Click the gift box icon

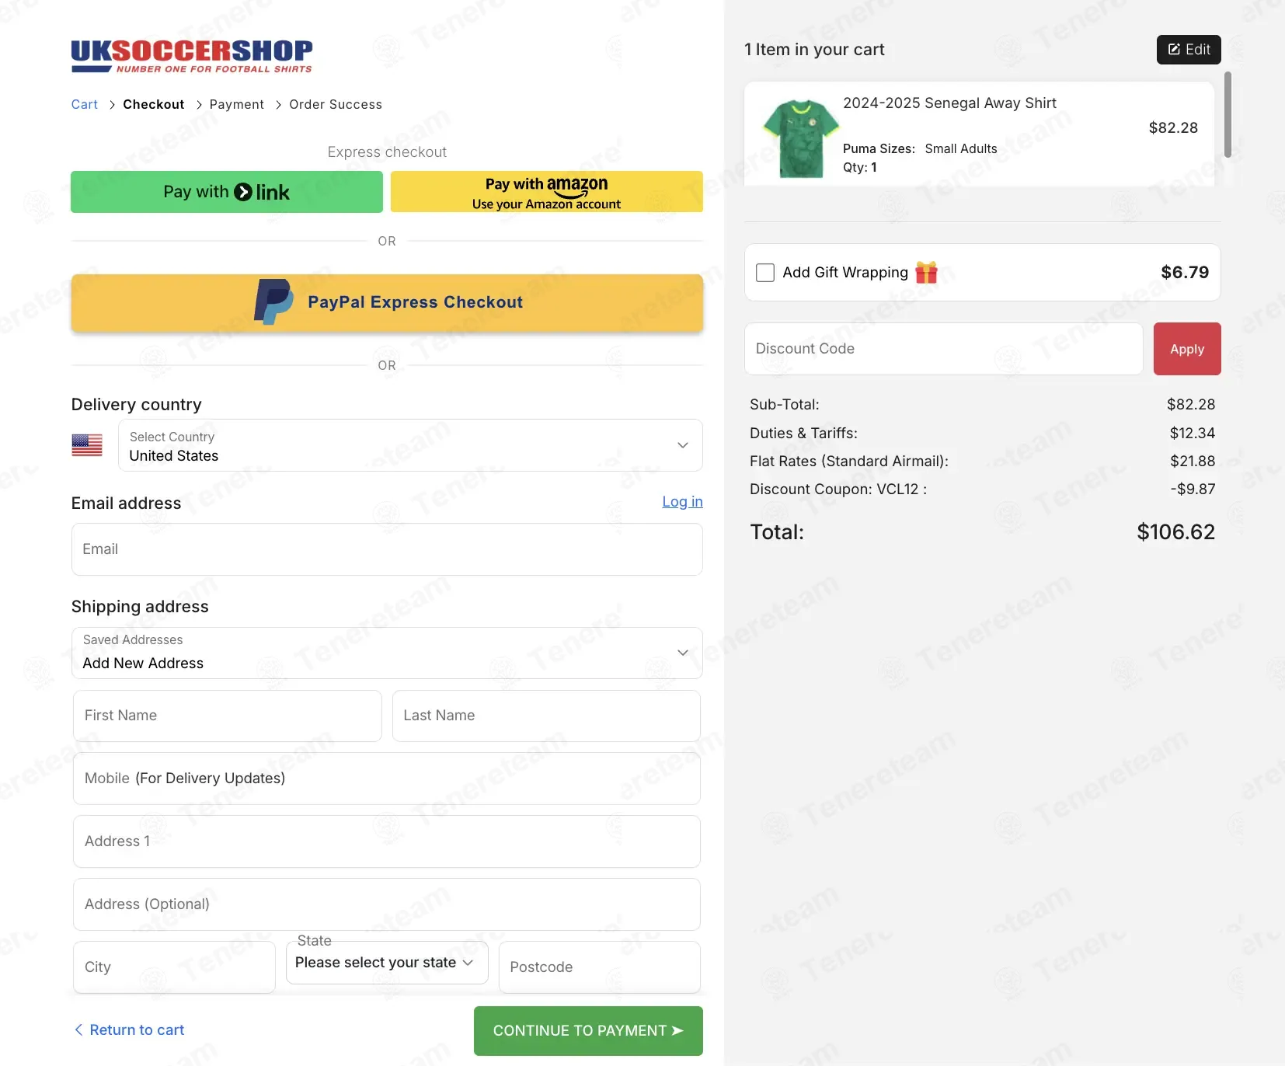click(x=926, y=273)
